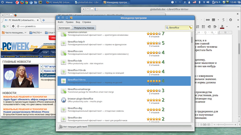Click the insert table icon in Writer
Screen dimensions: 241x135
click(214, 20)
